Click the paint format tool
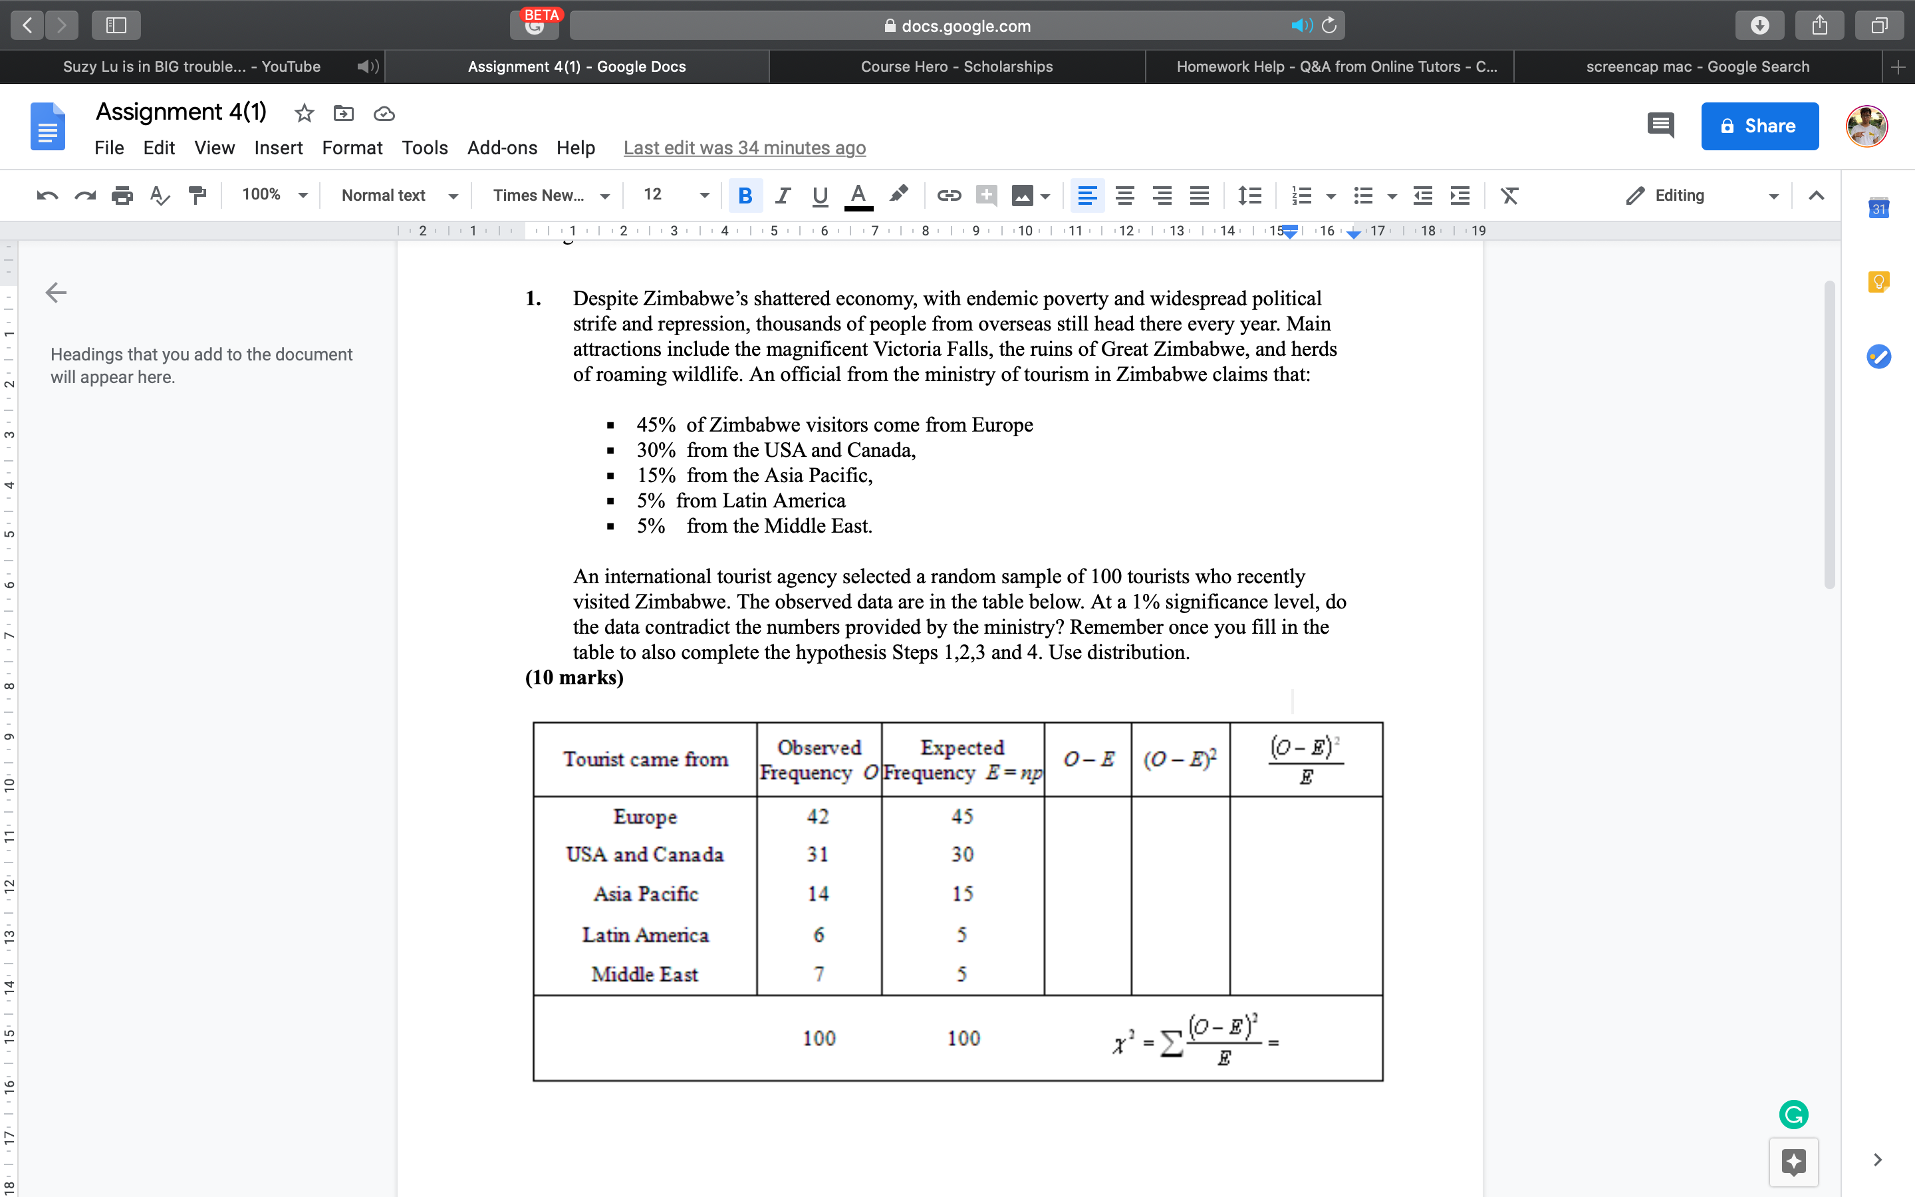Image resolution: width=1915 pixels, height=1197 pixels. (x=196, y=195)
